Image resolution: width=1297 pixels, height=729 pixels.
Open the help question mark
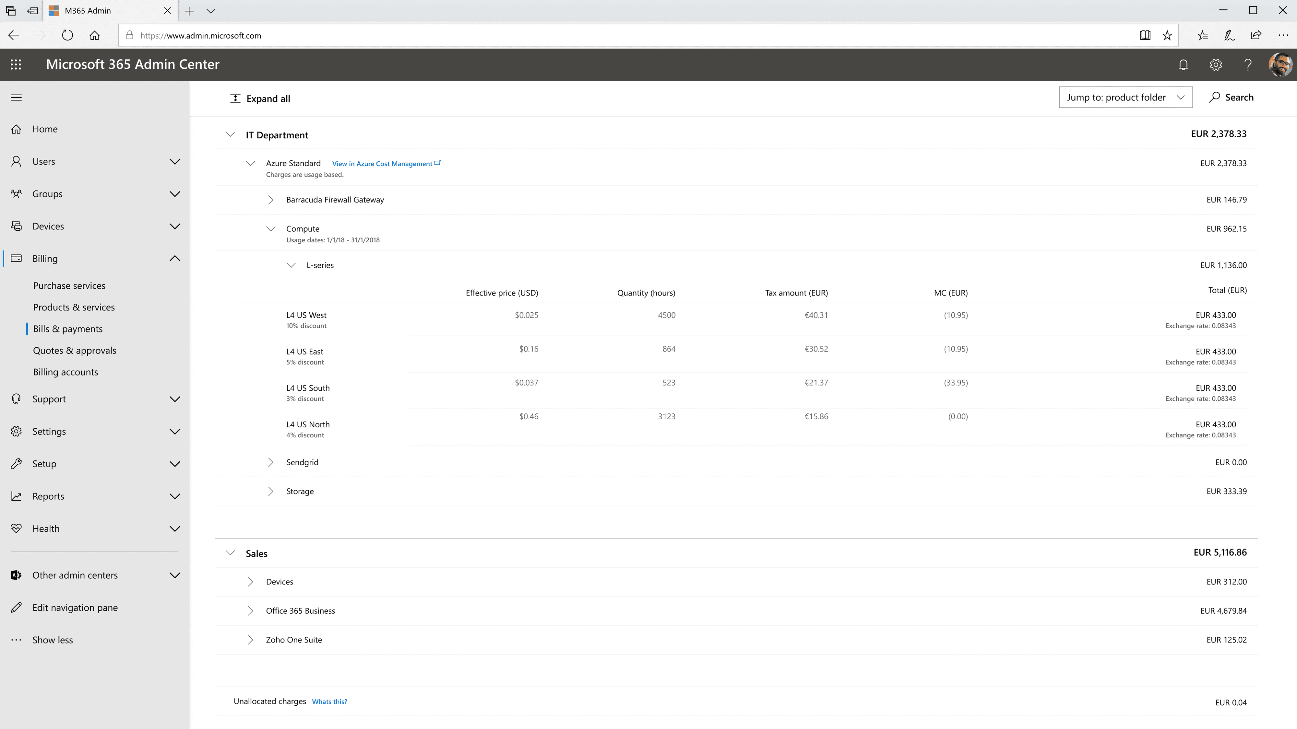click(x=1248, y=64)
